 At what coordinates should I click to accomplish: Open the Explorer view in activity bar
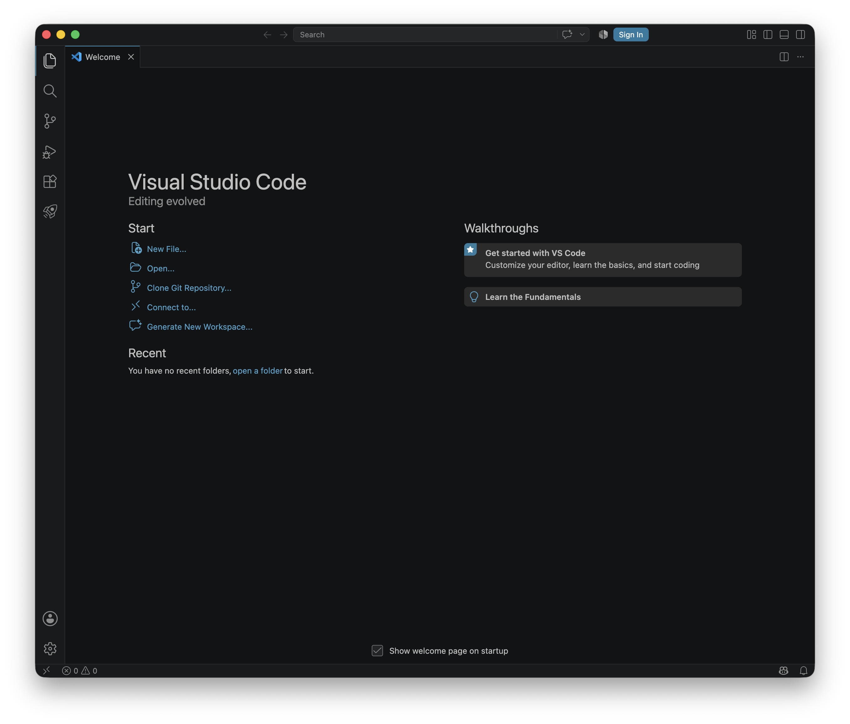click(50, 61)
